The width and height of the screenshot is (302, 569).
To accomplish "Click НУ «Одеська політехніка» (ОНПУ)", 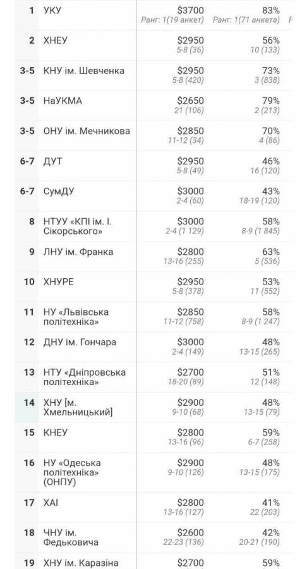I will click(x=72, y=472).
